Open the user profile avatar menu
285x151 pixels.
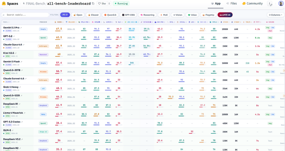[x=281, y=3]
